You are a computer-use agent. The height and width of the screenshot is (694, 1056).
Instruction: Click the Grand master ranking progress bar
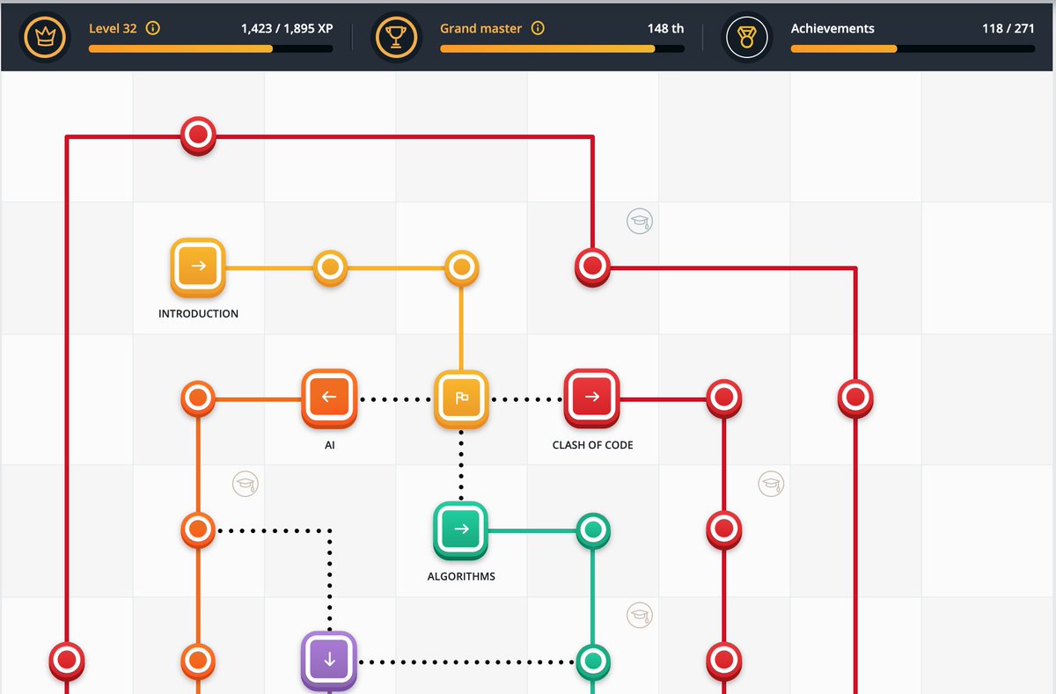[562, 49]
